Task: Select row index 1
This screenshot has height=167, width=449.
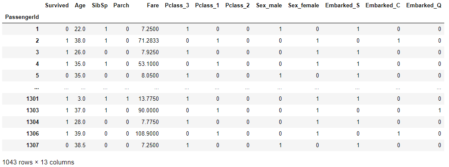Action: point(37,29)
